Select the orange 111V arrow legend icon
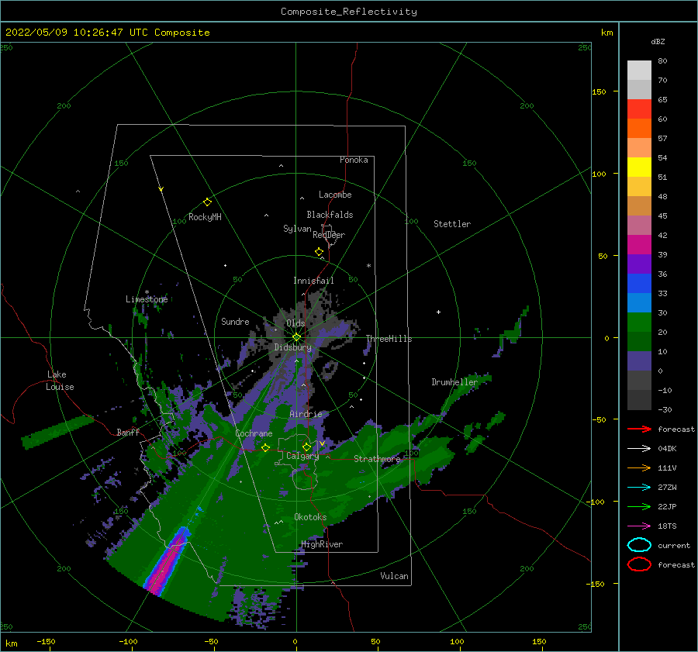 click(x=639, y=467)
